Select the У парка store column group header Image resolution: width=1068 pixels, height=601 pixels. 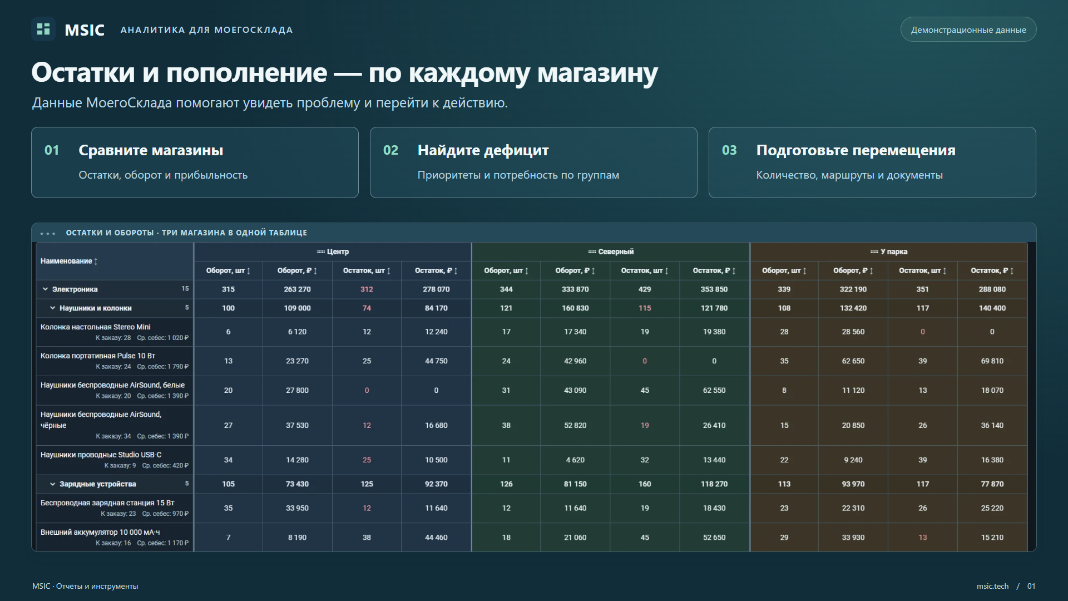click(889, 252)
